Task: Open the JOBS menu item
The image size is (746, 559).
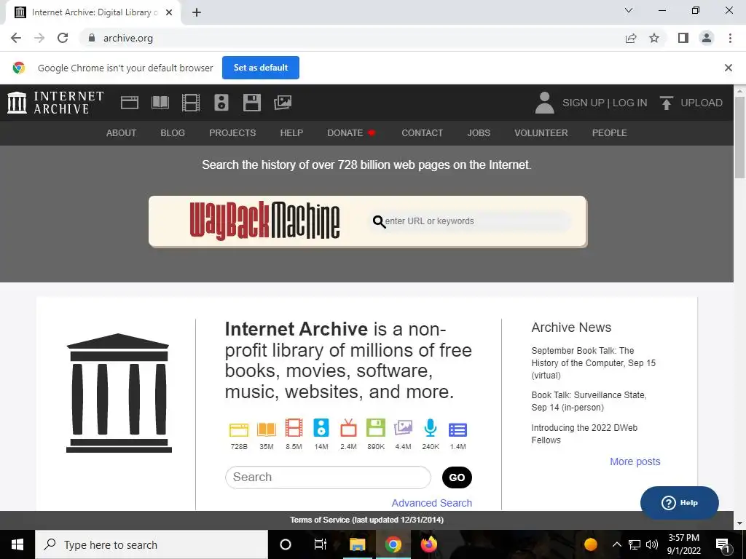Action: point(479,133)
